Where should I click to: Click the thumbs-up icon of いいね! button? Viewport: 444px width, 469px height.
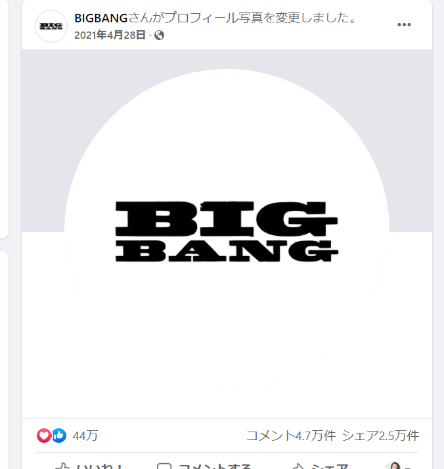(62, 466)
